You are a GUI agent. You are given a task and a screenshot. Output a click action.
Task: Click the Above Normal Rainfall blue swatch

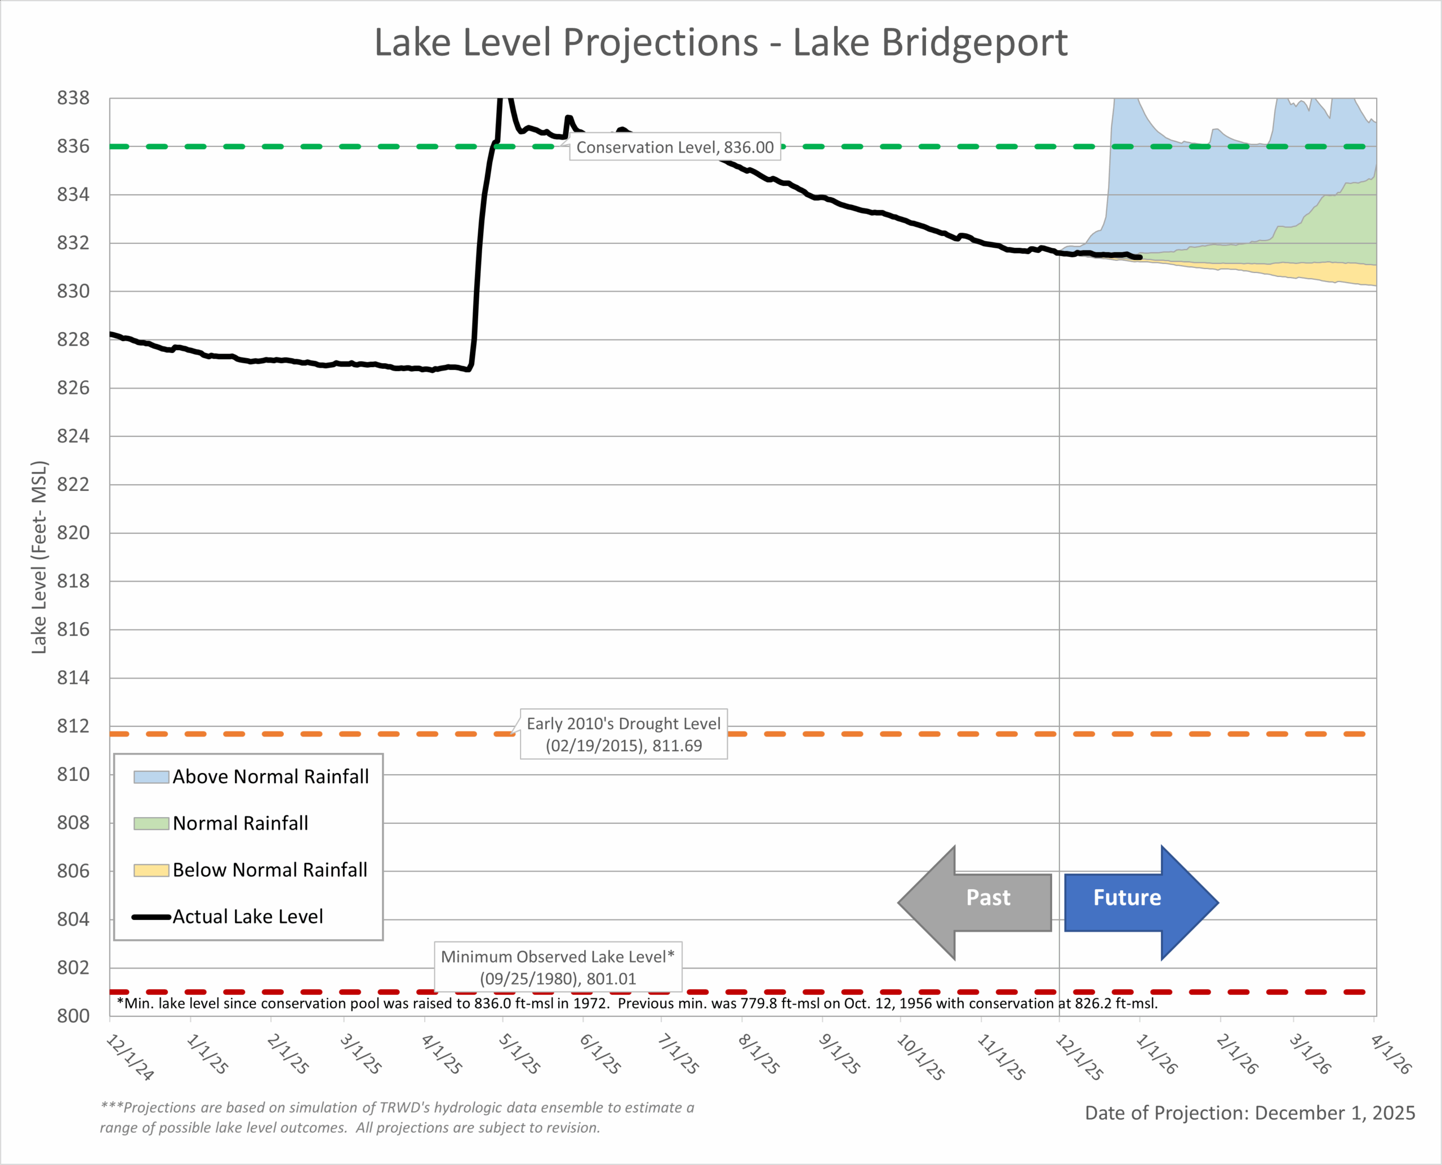[x=151, y=777]
